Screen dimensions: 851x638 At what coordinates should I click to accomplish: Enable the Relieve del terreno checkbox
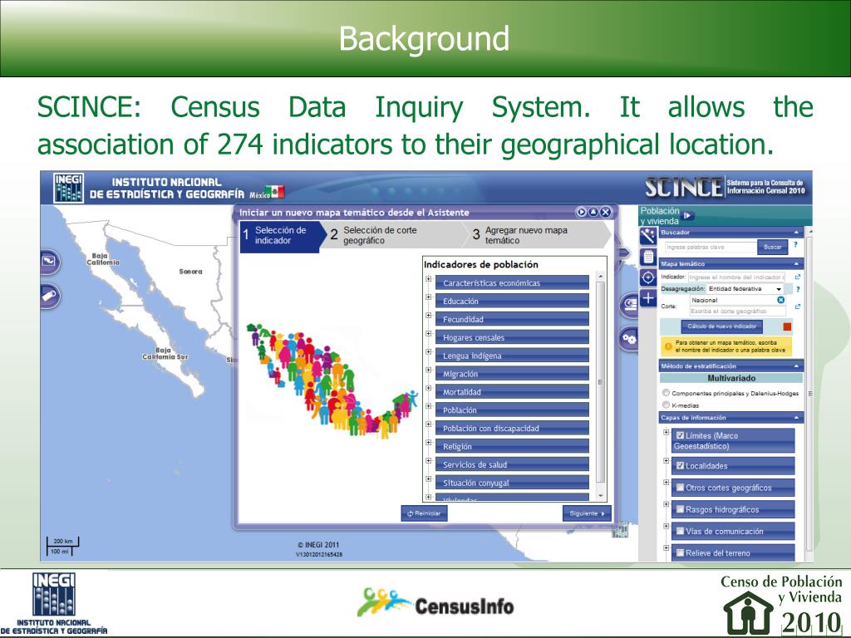click(x=680, y=552)
